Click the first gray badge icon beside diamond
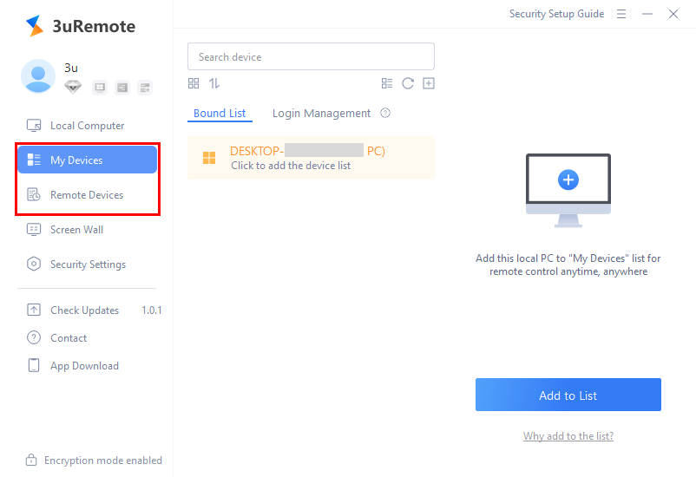This screenshot has width=696, height=477. click(x=100, y=88)
